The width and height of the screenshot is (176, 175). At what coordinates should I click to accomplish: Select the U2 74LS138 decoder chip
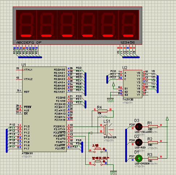(132, 84)
